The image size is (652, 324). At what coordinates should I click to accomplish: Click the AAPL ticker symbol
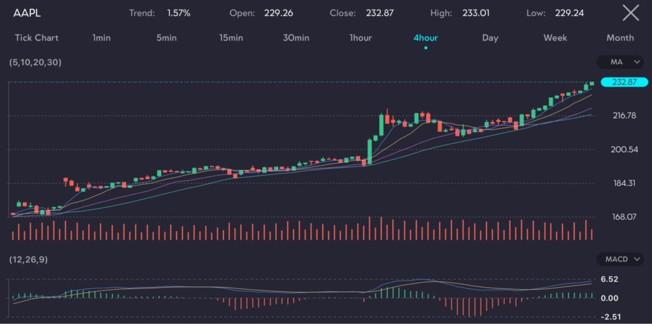click(x=27, y=13)
